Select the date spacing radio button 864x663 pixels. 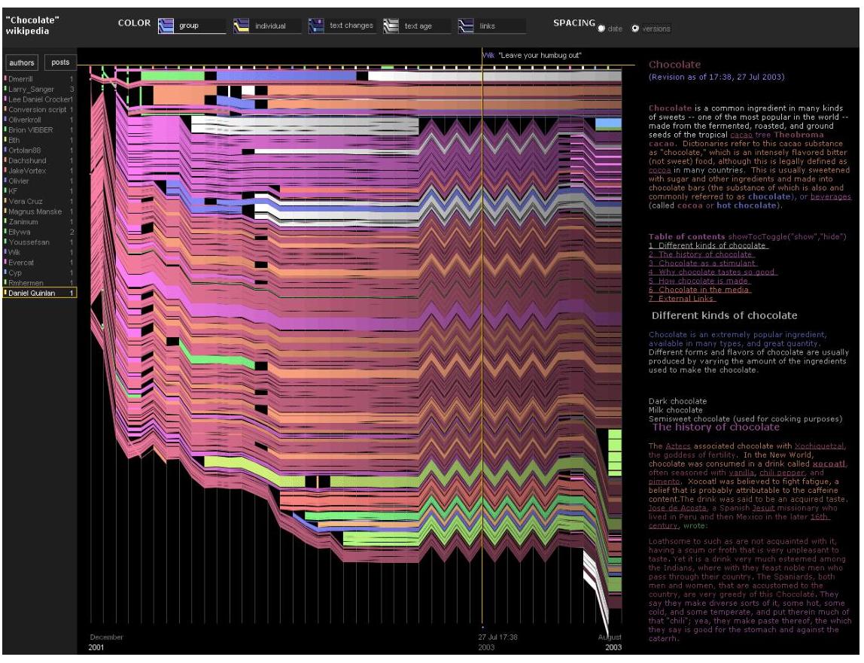click(601, 29)
